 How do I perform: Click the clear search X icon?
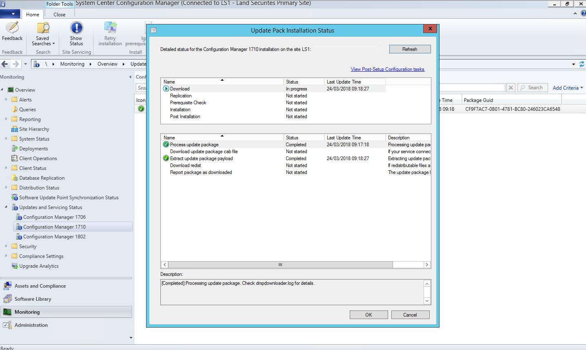click(511, 88)
